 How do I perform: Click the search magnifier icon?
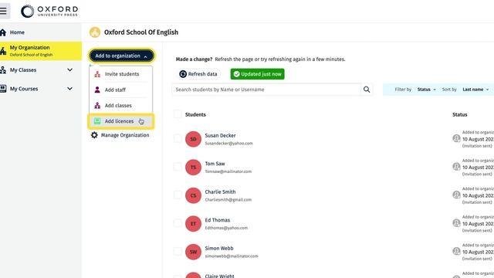pyautogui.click(x=367, y=90)
